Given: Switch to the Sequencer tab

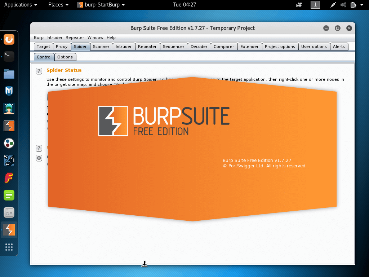Looking at the screenshot, I should coord(174,47).
